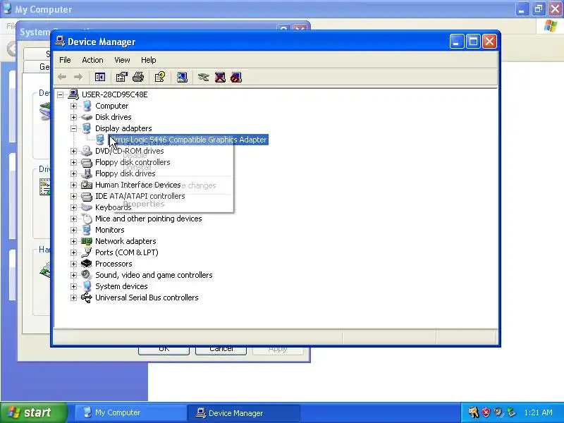
Task: Click the Disk drives category icon
Action: (x=87, y=117)
